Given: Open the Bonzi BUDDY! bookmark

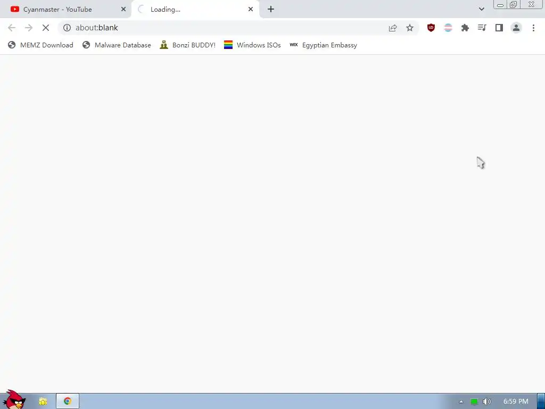Looking at the screenshot, I should [188, 45].
